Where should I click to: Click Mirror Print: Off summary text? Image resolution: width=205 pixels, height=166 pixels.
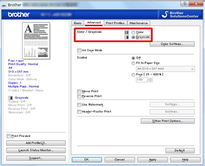20,105
